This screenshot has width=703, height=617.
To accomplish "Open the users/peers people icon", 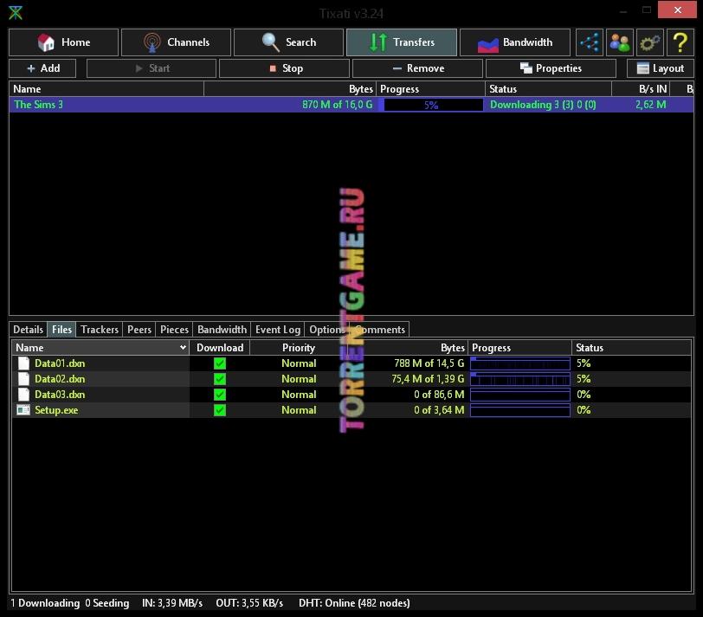I will click(x=620, y=42).
